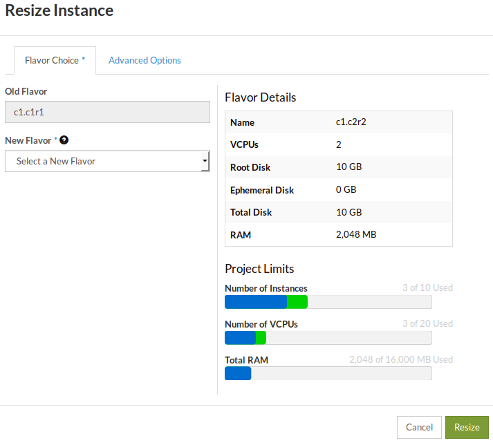Screen dimensions: 493x445
Task: Click the "2,048 of 16,000 MB Used" text
Action: click(401, 359)
